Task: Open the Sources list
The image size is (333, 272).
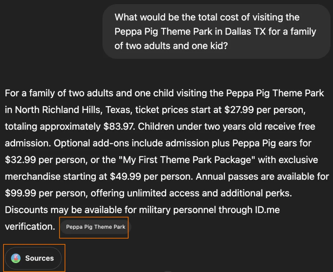Action: [x=33, y=258]
